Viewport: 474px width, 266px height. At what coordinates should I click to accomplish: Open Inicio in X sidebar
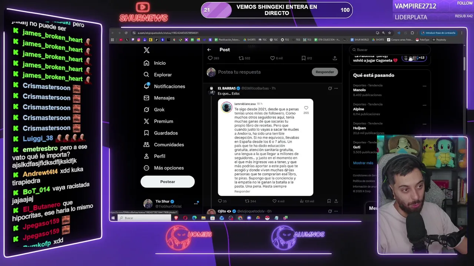click(x=155, y=63)
